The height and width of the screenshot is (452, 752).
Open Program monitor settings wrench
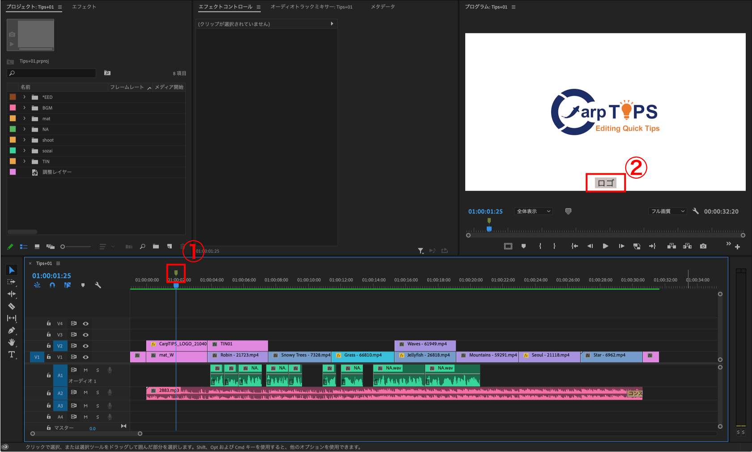[696, 211]
